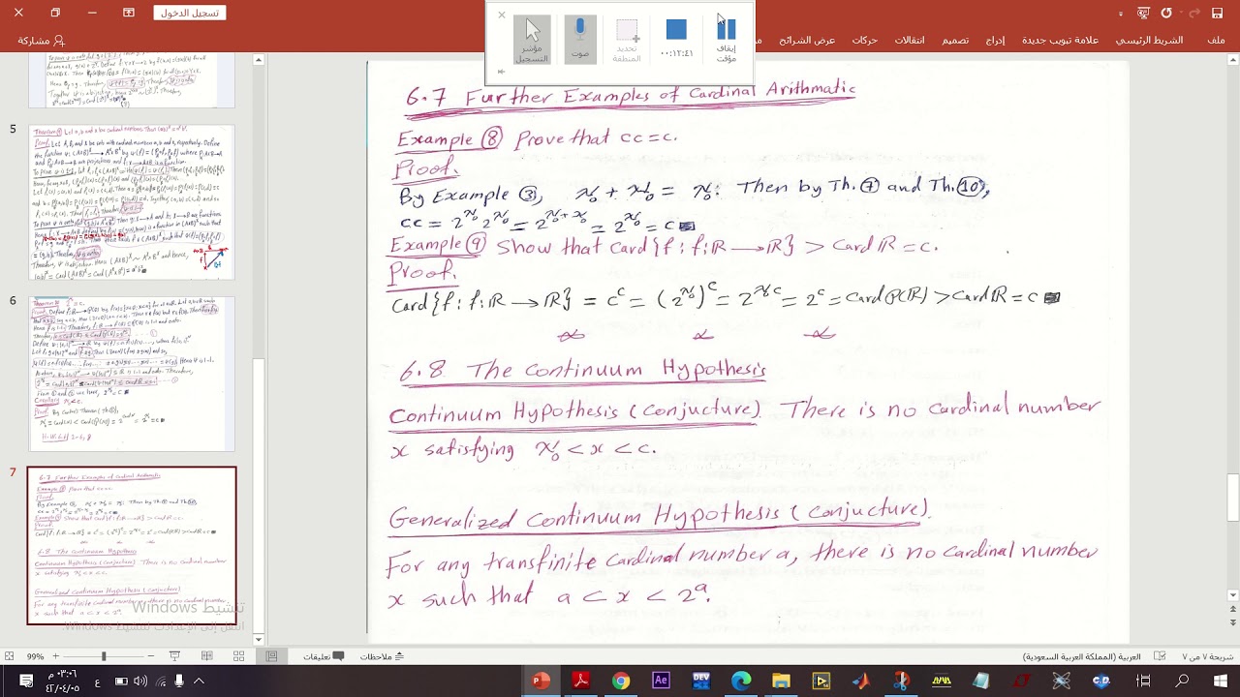Click the Share (مشاركة) button
Image resolution: width=1240 pixels, height=697 pixels.
tap(41, 41)
